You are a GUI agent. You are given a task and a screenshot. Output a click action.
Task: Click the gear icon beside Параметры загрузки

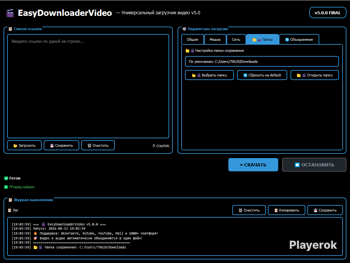coord(184,29)
